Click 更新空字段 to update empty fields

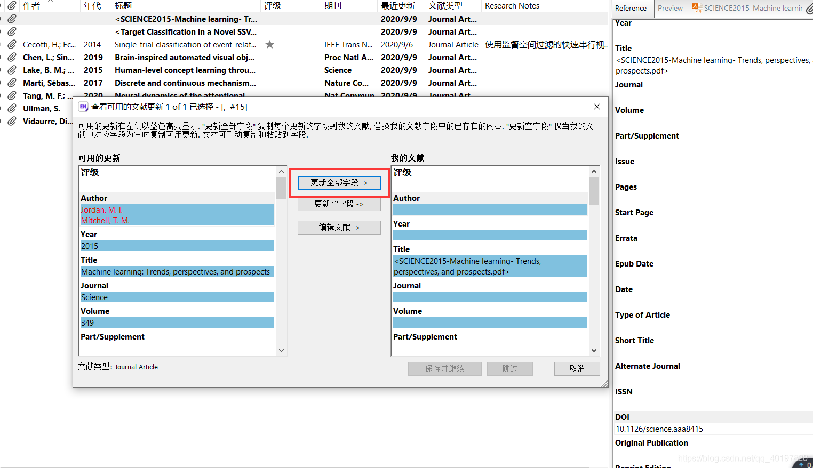(x=339, y=204)
